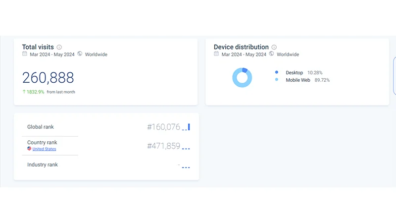Select the Mobile Web 89.72% percentage
Image resolution: width=396 pixels, height=223 pixels.
[322, 80]
